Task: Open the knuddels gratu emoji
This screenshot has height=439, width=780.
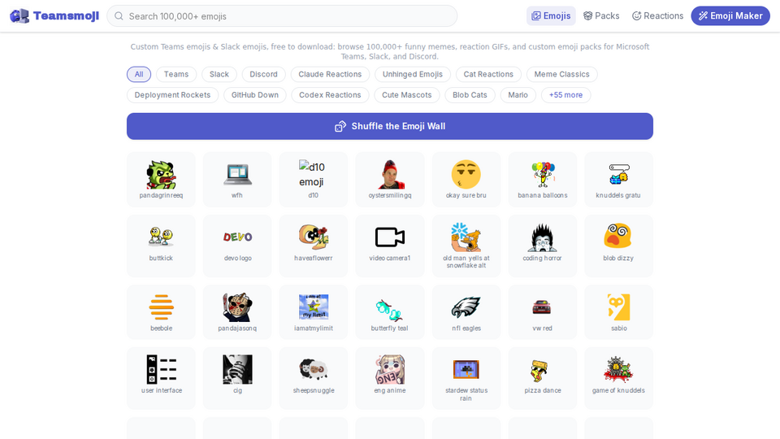Action: point(618,180)
